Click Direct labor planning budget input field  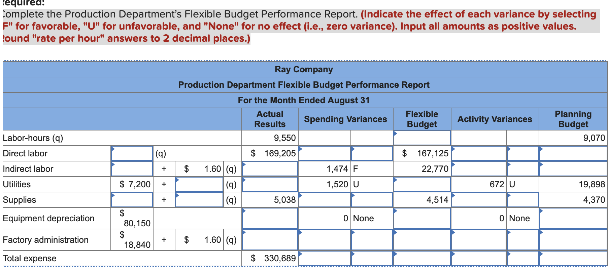pos(573,153)
